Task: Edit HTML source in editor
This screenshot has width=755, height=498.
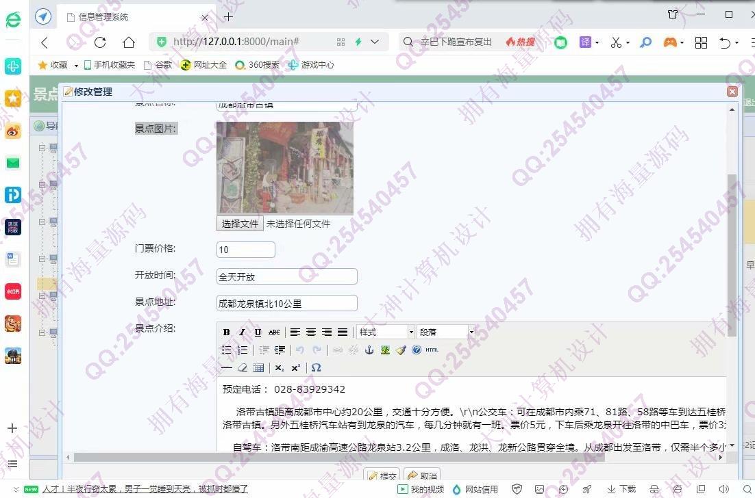Action: [432, 350]
